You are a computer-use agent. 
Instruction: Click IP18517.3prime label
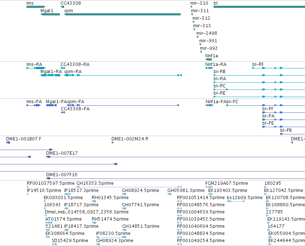click(x=81, y=190)
